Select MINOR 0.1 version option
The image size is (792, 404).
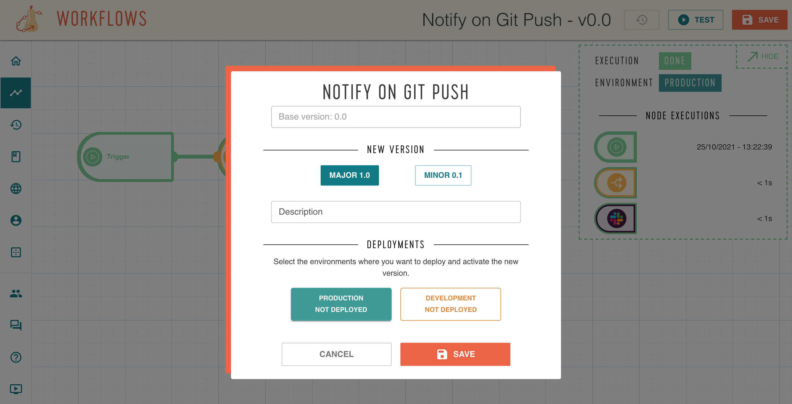coord(442,175)
